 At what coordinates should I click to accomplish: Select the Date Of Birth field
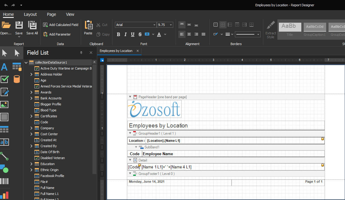pyautogui.click(x=50, y=152)
